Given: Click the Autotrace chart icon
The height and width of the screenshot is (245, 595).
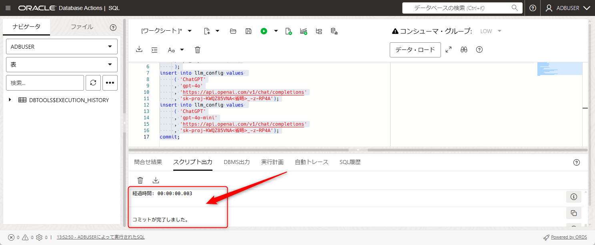Looking at the screenshot, I should pos(303,31).
